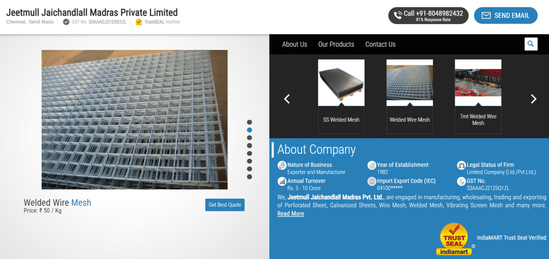The width and height of the screenshot is (549, 259).
Task: Click '81% Response Rate' text
Action: tap(433, 20)
